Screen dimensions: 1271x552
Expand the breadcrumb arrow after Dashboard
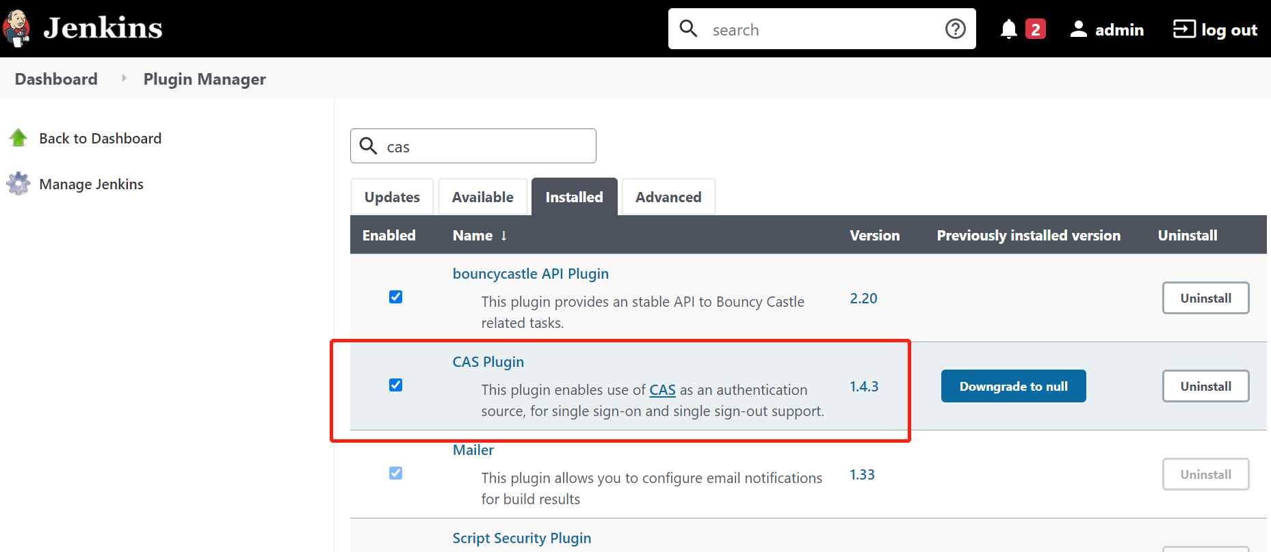pos(124,79)
